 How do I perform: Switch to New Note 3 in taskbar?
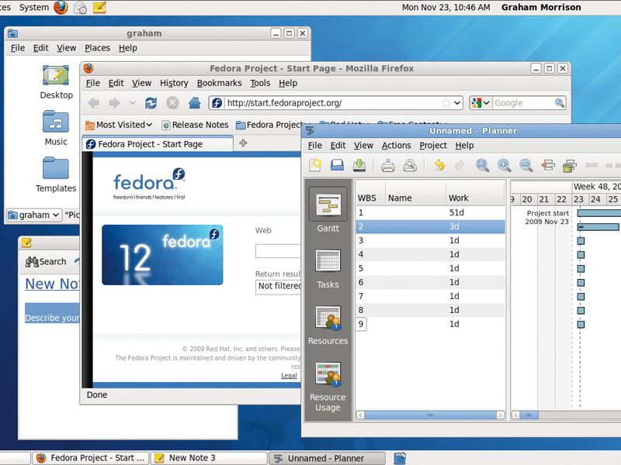pyautogui.click(x=210, y=458)
